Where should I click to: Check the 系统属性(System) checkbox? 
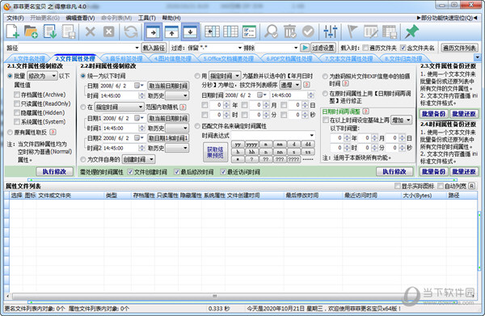(17, 121)
